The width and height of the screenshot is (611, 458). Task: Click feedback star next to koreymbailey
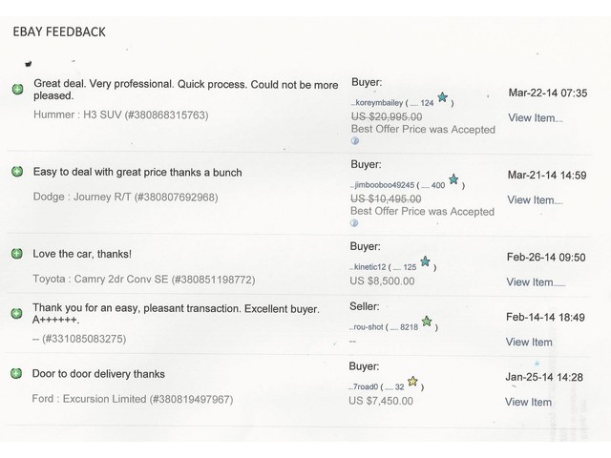point(443,98)
